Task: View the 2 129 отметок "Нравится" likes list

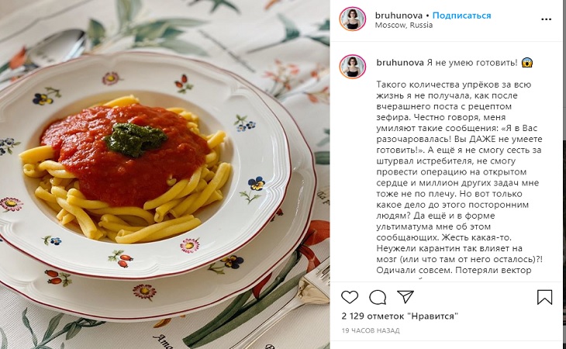Action: point(399,316)
